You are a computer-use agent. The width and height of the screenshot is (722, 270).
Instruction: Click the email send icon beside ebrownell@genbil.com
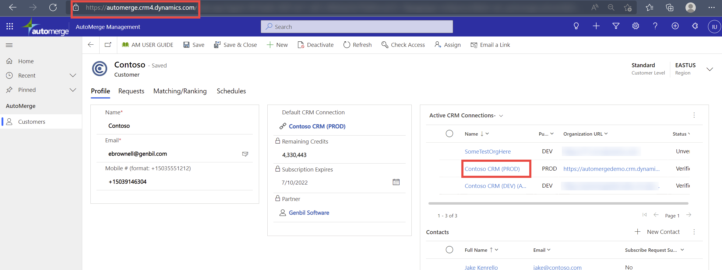245,154
